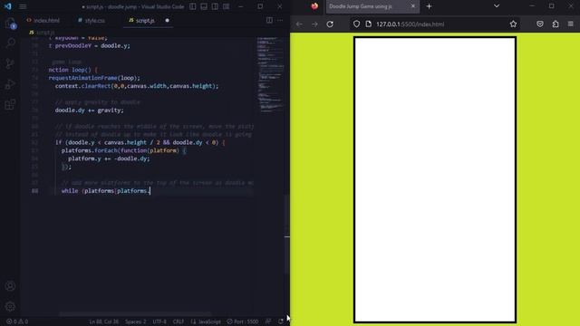Image resolution: width=580 pixels, height=326 pixels.
Task: Change CRLF end of line setting
Action: 179,321
